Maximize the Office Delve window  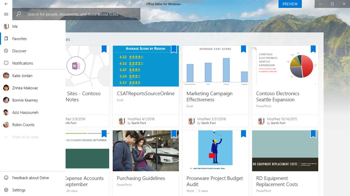pyautogui.click(x=332, y=4)
